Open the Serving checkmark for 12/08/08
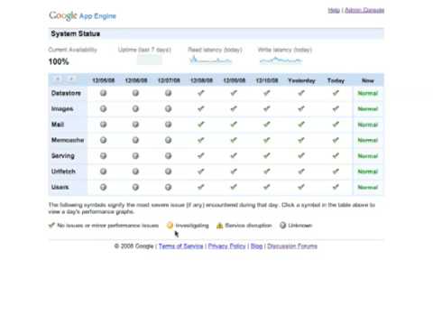The height and width of the screenshot is (325, 433). pyautogui.click(x=201, y=155)
